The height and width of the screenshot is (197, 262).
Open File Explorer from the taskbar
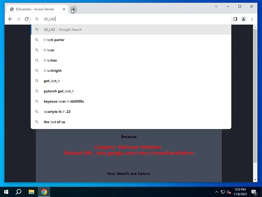[x=31, y=192]
